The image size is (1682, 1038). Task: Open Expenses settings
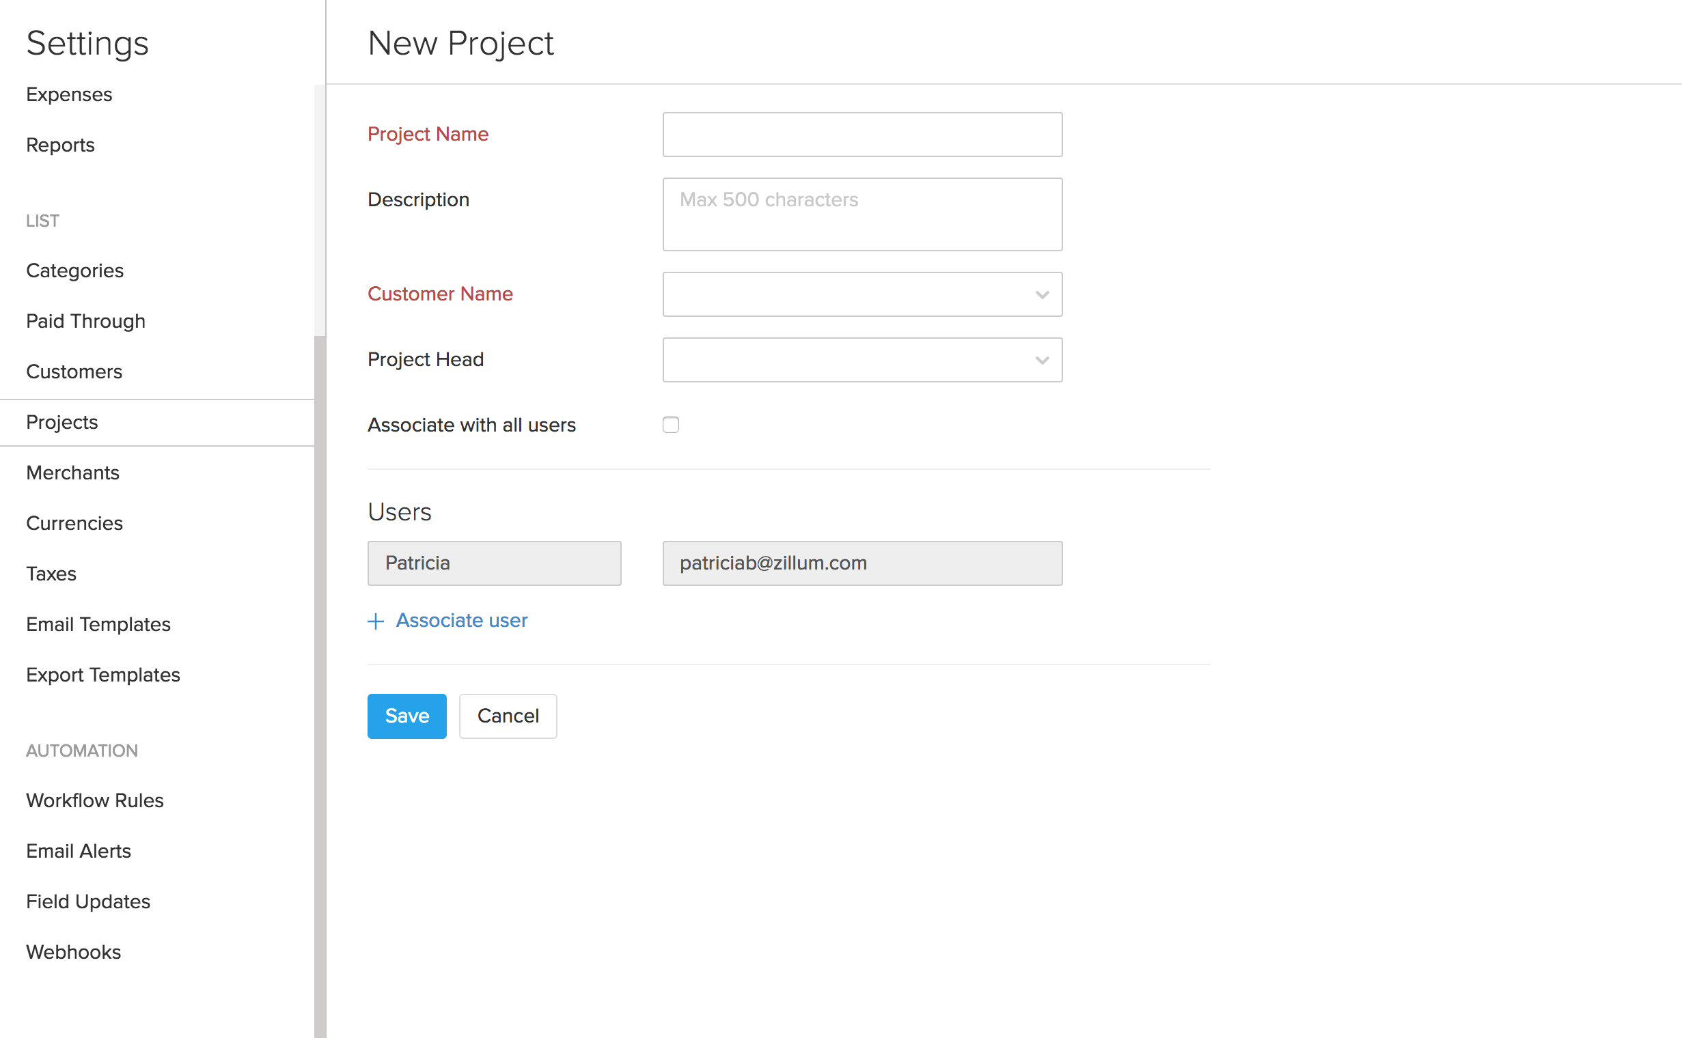click(x=69, y=94)
